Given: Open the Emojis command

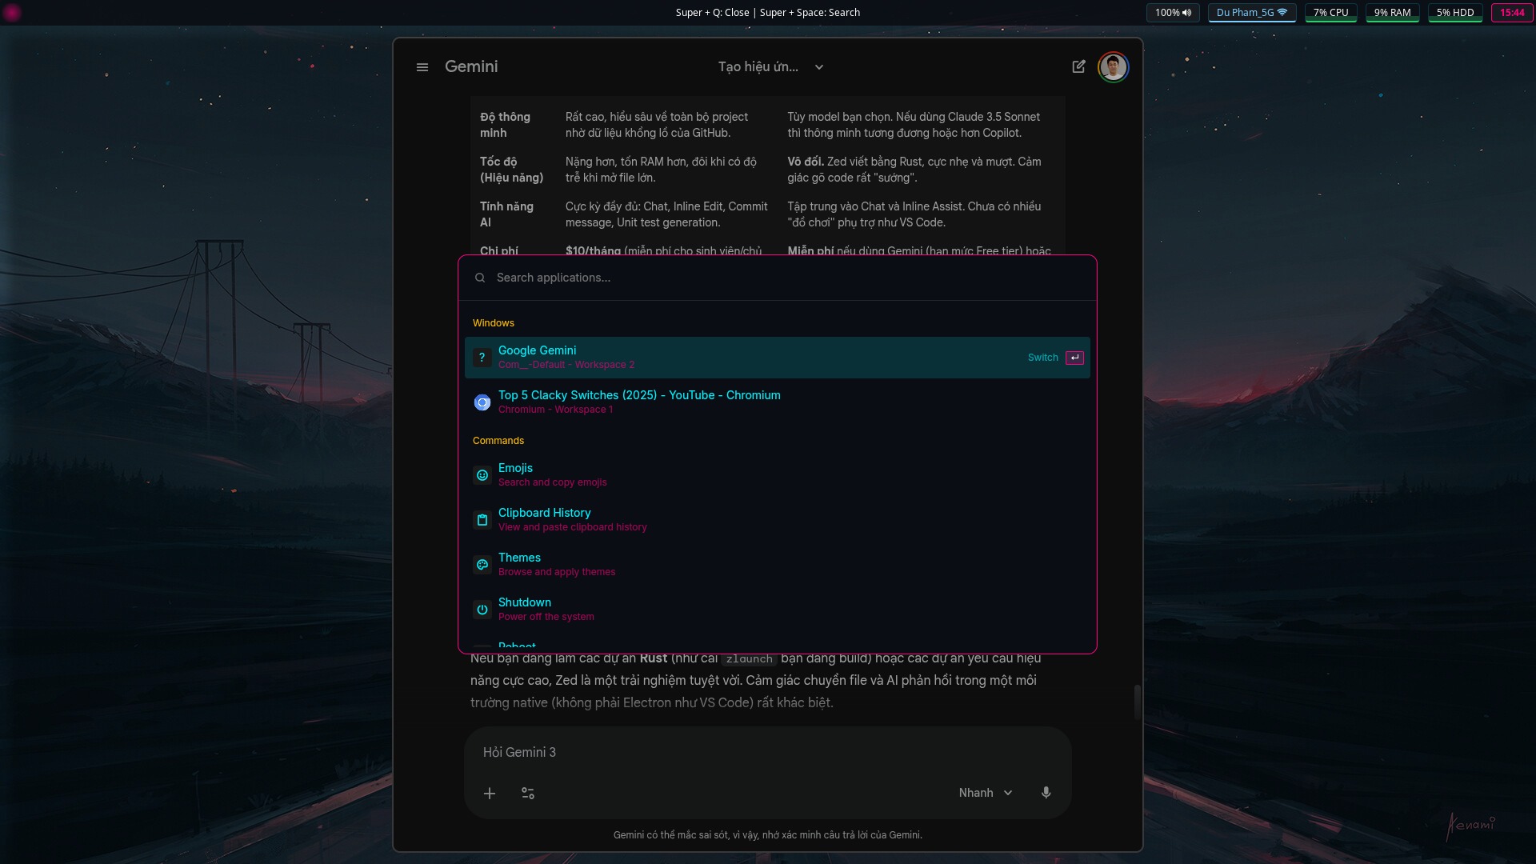Looking at the screenshot, I should [x=777, y=474].
